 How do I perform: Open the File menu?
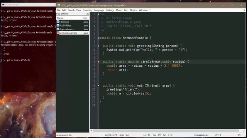tap(59, 10)
